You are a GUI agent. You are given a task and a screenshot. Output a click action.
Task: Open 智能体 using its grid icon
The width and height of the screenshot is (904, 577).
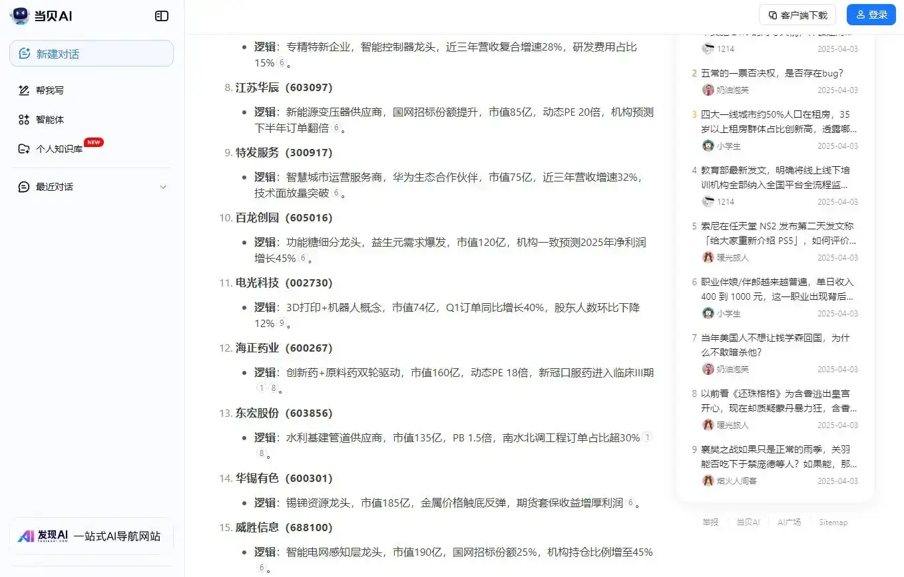(x=24, y=120)
